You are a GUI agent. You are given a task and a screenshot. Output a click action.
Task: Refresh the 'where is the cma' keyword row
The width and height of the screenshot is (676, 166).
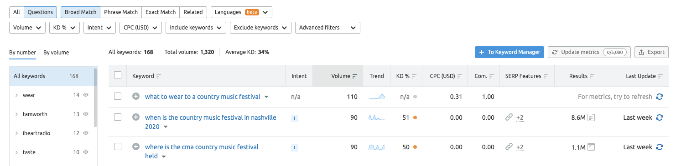659,147
